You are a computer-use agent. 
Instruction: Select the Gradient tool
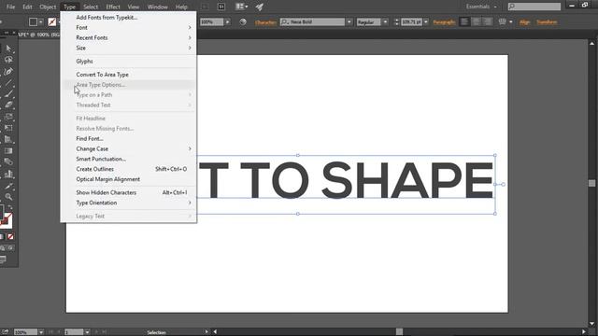[8, 151]
